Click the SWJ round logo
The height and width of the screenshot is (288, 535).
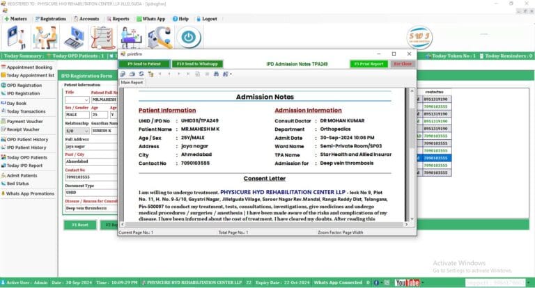pyautogui.click(x=419, y=38)
